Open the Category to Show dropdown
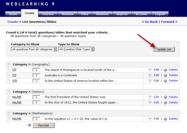This screenshot has height=133, width=187. point(34,49)
